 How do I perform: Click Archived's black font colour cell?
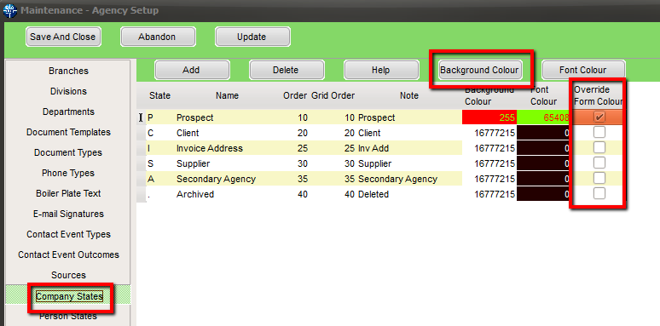tap(543, 194)
